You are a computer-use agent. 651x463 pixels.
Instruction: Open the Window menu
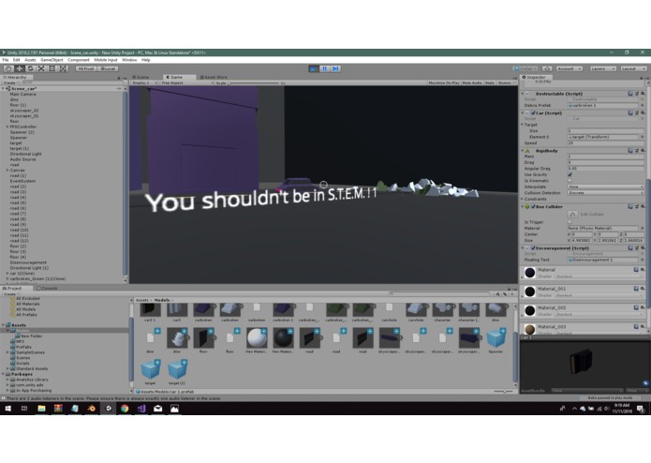pos(129,60)
